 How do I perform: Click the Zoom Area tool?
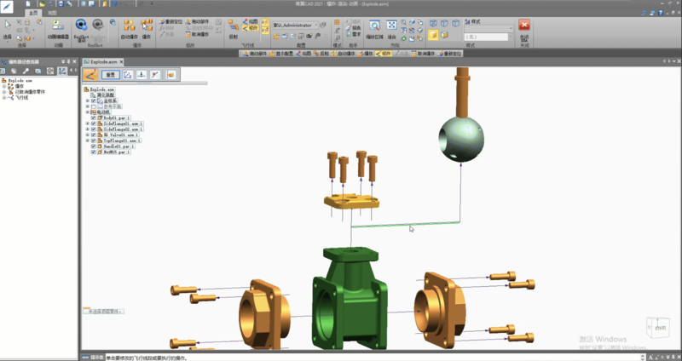[374, 29]
